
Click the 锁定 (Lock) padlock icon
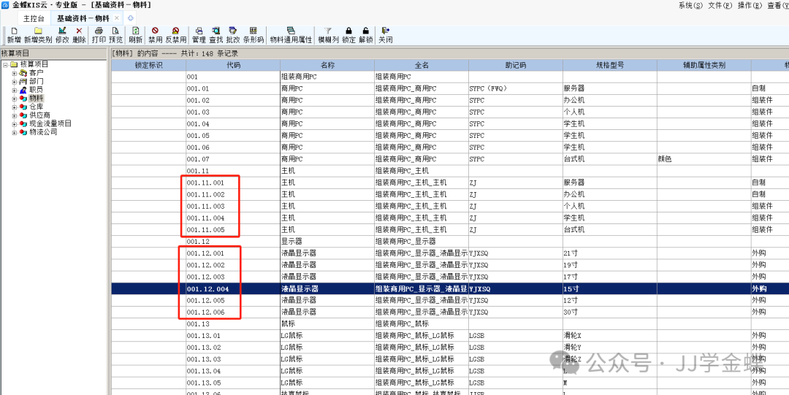point(348,31)
